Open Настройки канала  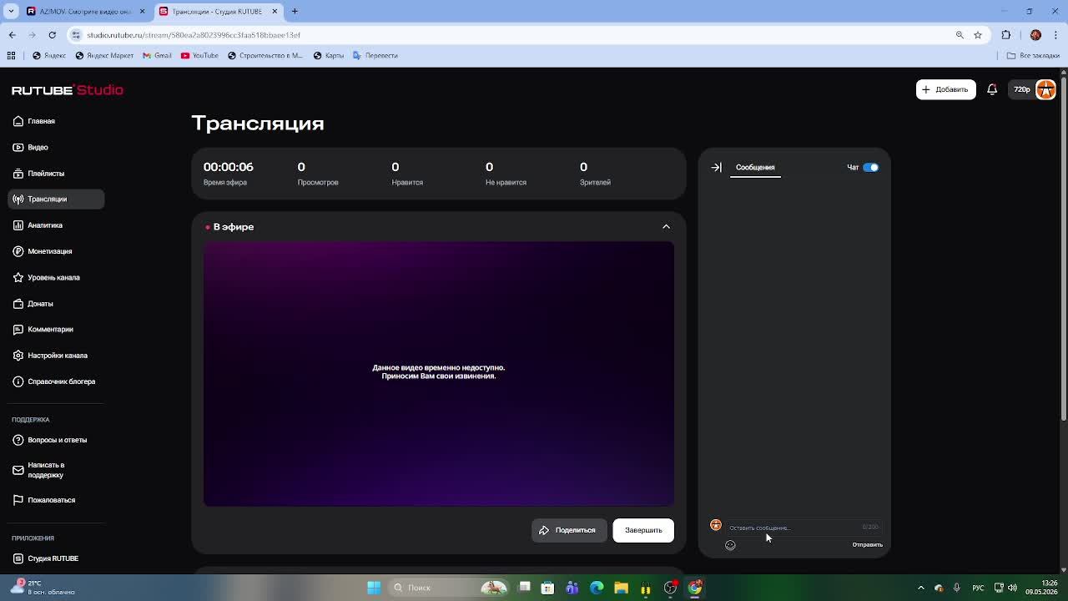(50, 356)
